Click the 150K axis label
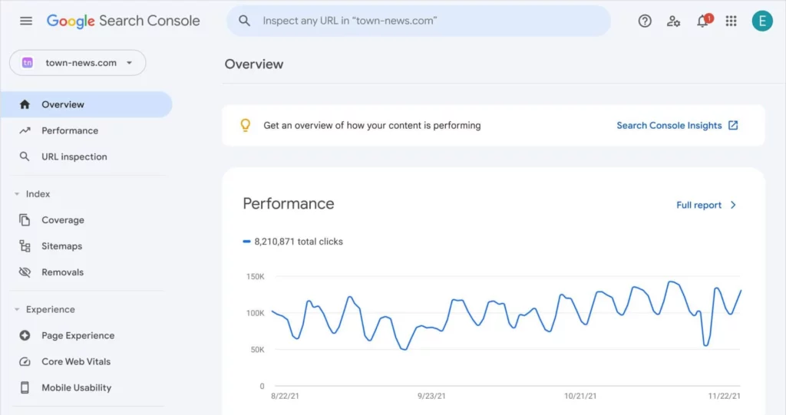This screenshot has width=786, height=415. [x=255, y=277]
